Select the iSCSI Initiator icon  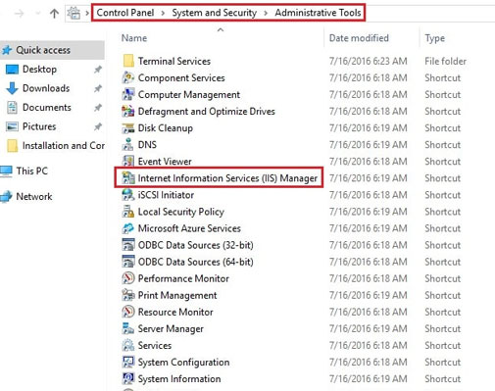coord(128,195)
